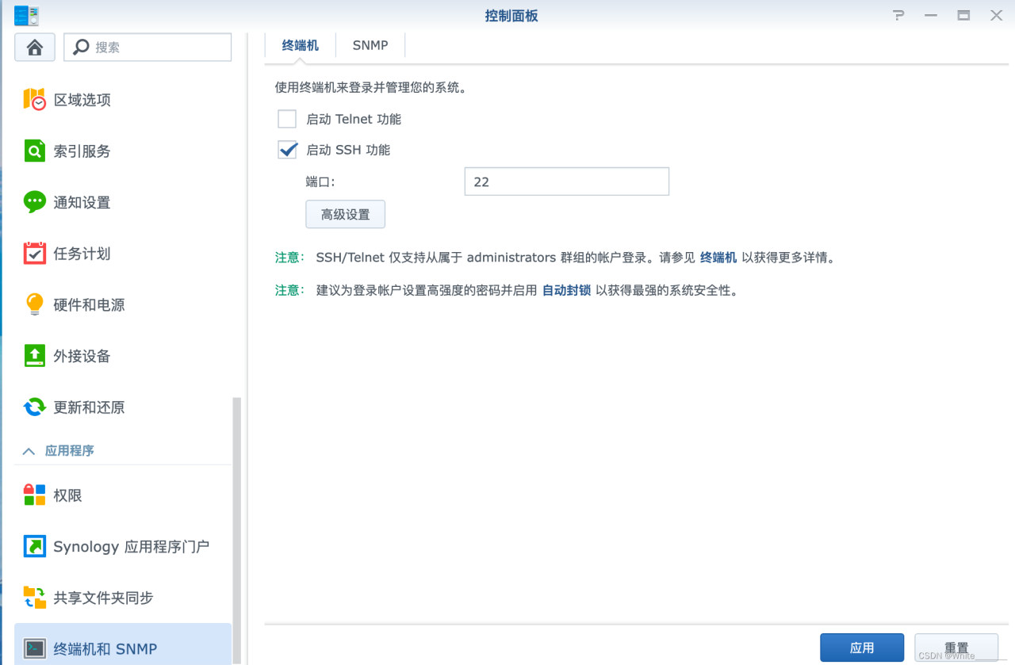Follow the 自动封锁 auto block link
This screenshot has width=1015, height=665.
pyautogui.click(x=566, y=291)
